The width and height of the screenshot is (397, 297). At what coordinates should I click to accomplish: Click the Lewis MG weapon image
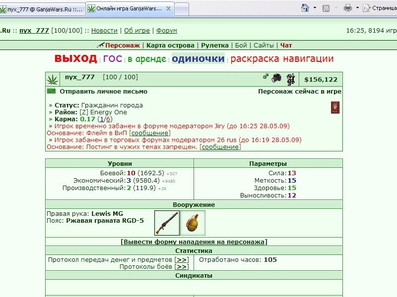pos(167,223)
